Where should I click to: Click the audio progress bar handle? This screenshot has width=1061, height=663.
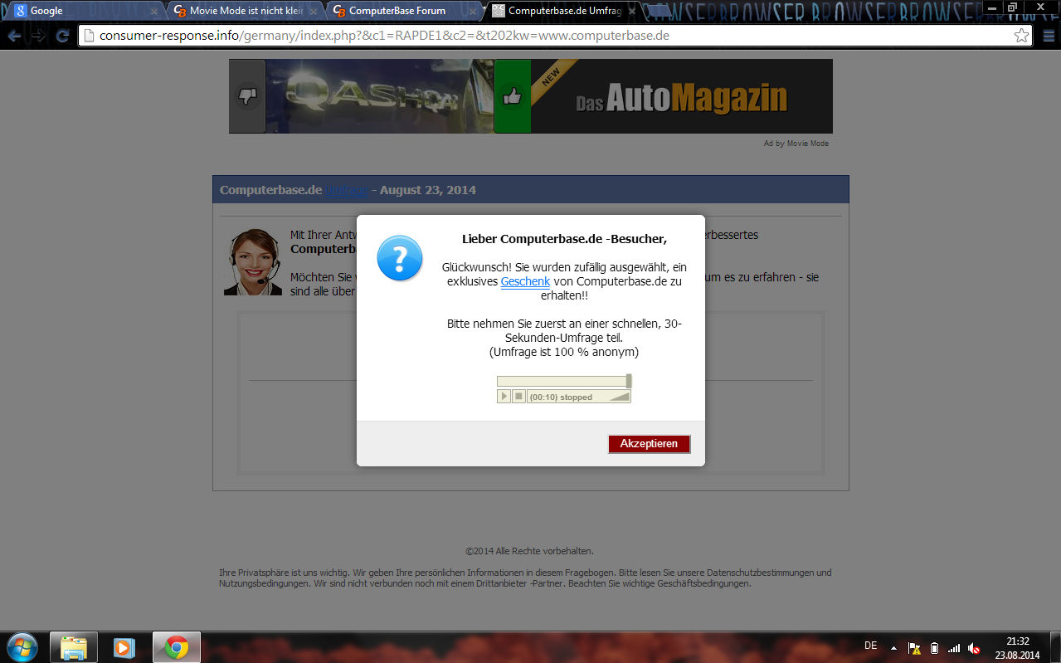(629, 381)
